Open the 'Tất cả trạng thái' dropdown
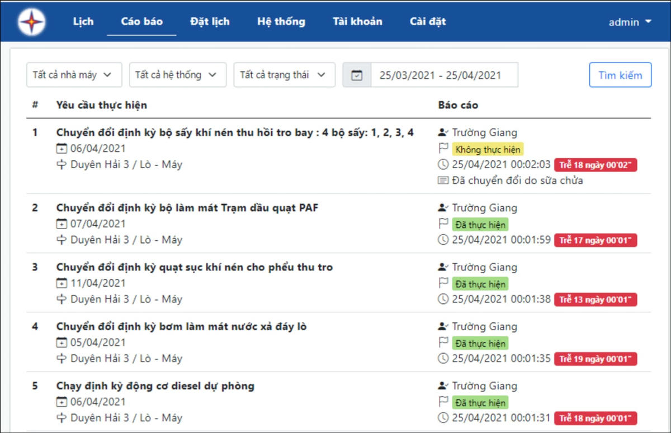The image size is (671, 433). tap(284, 74)
